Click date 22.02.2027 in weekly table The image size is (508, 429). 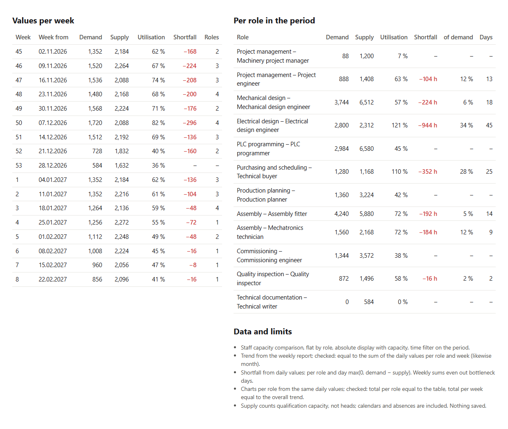click(53, 279)
